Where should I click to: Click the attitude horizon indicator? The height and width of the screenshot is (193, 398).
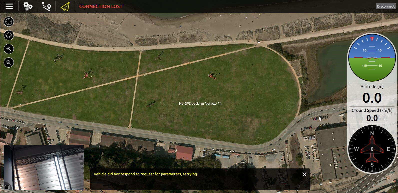click(x=372, y=58)
